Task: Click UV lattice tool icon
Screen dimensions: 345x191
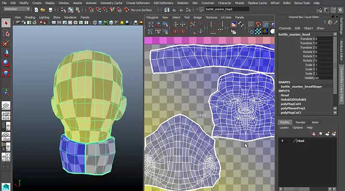Action: click(151, 24)
